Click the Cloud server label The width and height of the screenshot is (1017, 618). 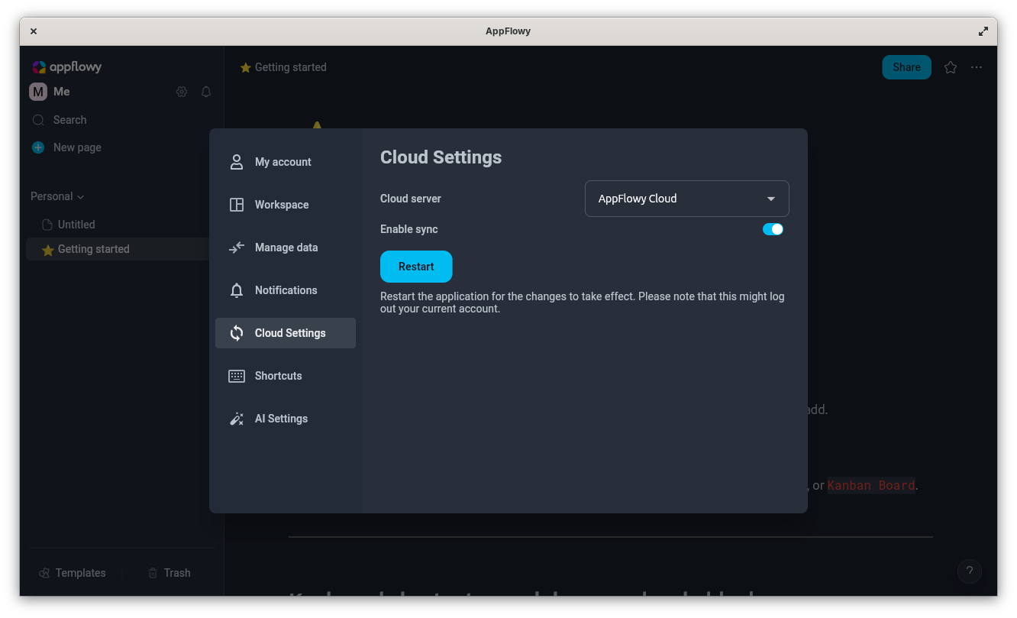click(411, 199)
